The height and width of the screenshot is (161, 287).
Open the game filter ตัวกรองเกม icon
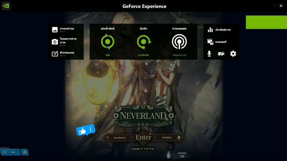point(55,54)
